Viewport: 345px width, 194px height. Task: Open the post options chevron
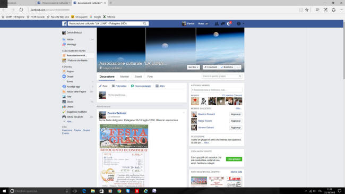[x=184, y=113]
